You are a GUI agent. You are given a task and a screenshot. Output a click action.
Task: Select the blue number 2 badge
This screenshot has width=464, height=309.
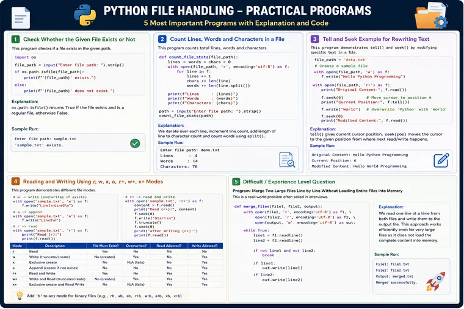tap(162, 39)
